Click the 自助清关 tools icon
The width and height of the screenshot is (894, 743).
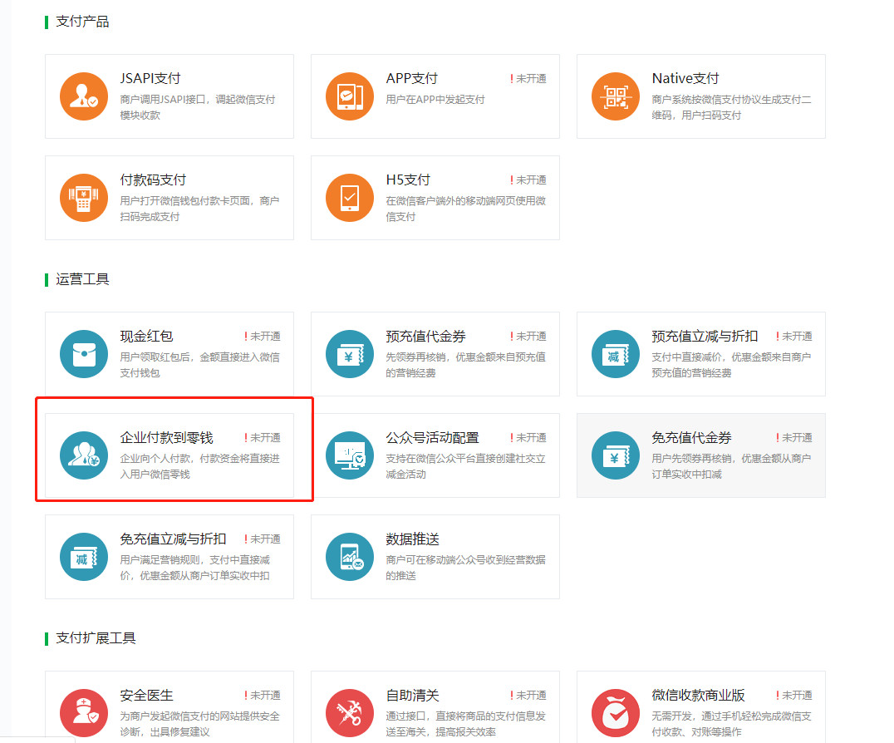350,713
